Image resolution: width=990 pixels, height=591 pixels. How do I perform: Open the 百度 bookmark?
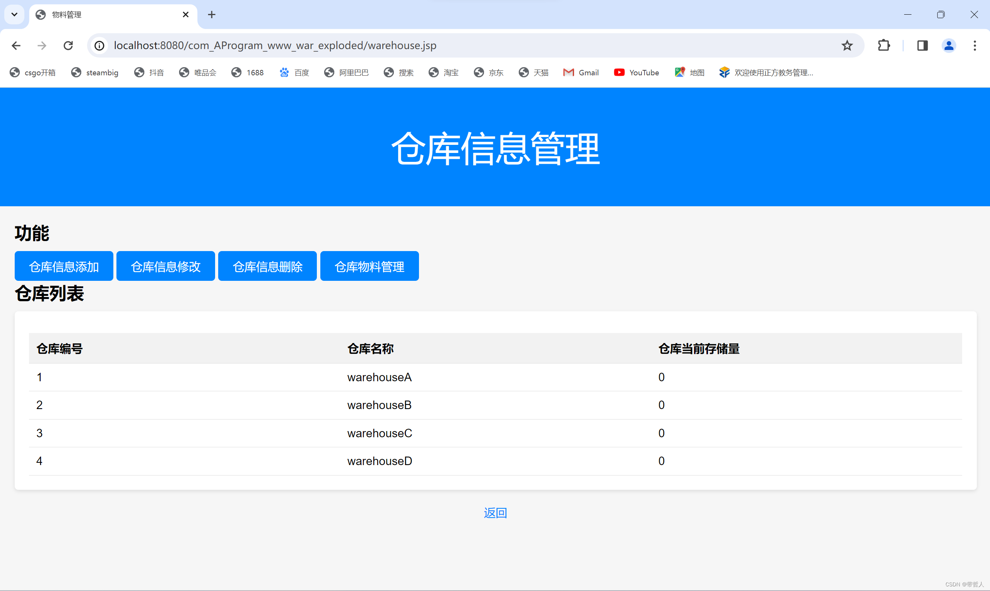[294, 73]
